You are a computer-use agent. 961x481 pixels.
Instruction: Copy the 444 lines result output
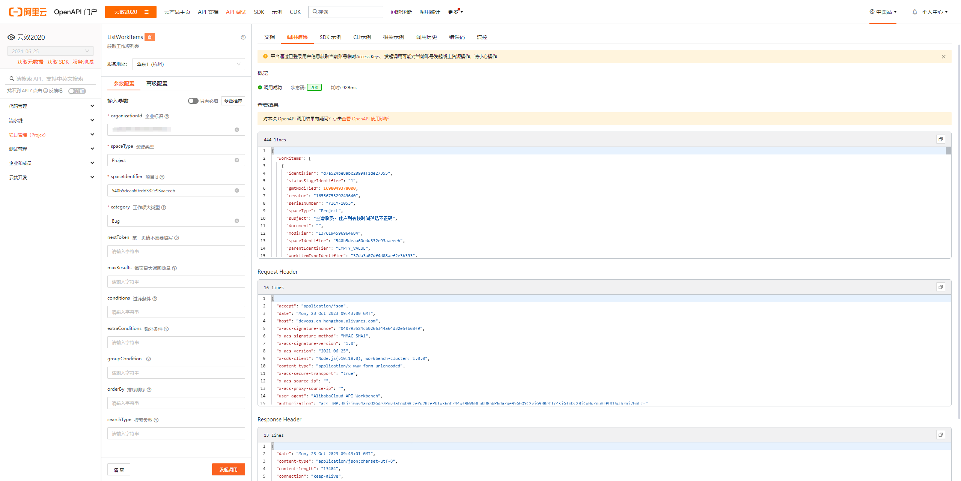pyautogui.click(x=941, y=139)
